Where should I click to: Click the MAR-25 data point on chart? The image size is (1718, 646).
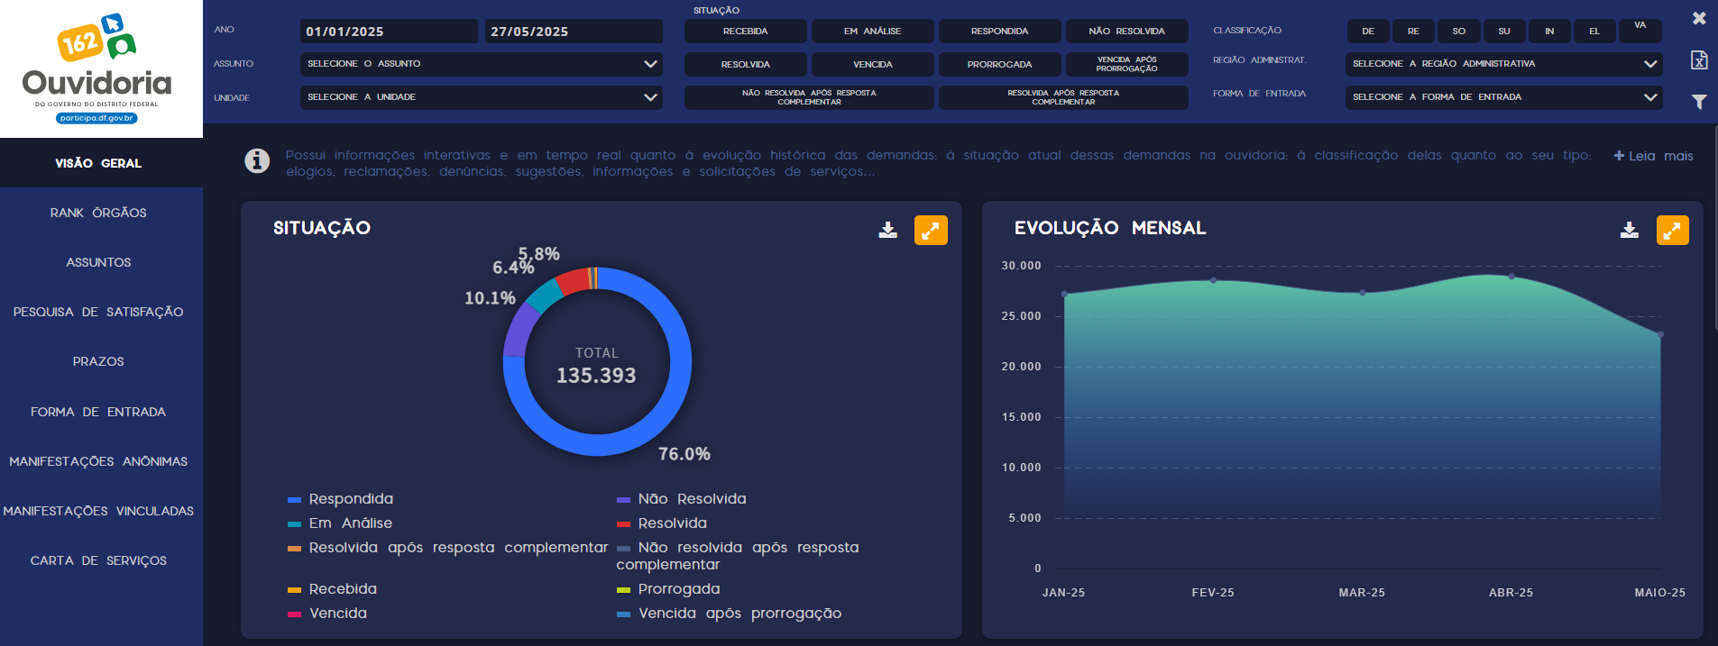tap(1362, 293)
